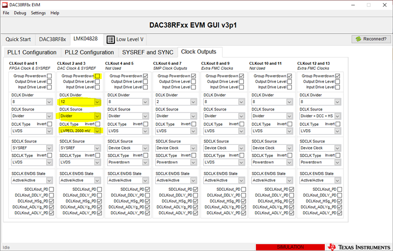The image size is (393, 251).
Task: Open SDCLK Source dropdown for CLKout 4 and 5
Action: [128, 148]
